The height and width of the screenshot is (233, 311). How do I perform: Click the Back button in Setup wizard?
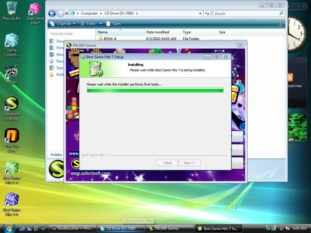167,163
